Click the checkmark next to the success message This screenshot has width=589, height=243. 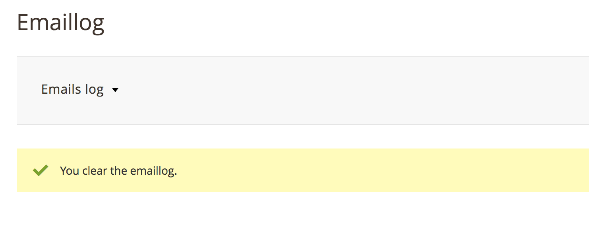[41, 171]
